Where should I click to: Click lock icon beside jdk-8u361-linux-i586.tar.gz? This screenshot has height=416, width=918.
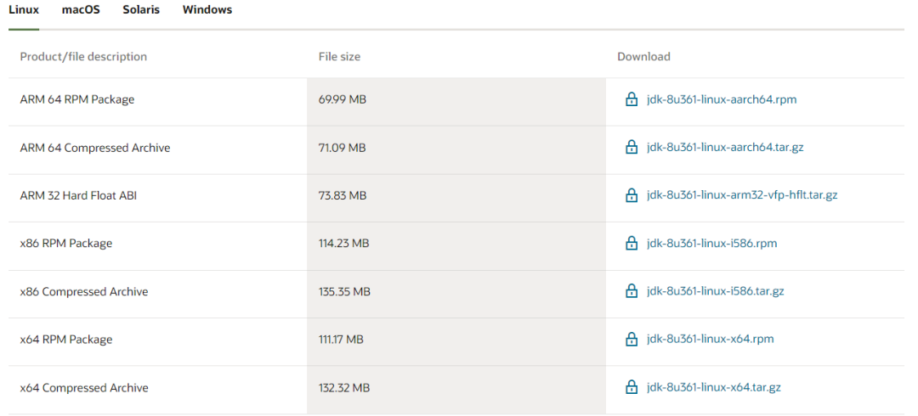632,291
